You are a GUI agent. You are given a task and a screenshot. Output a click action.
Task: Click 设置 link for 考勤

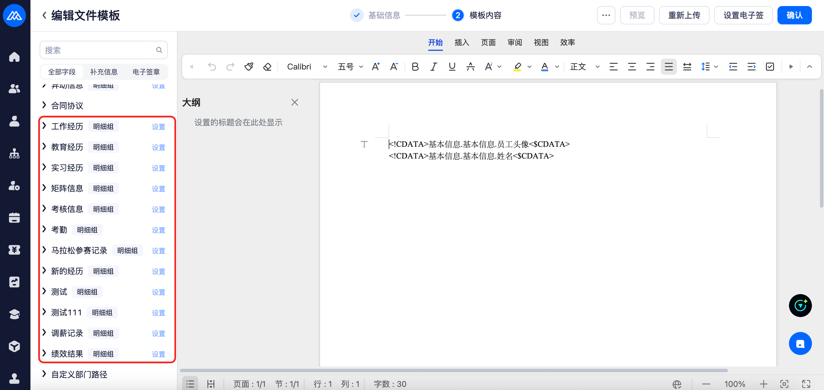(158, 230)
